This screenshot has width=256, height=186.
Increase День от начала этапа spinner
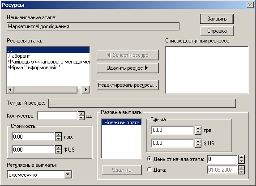coord(241,157)
